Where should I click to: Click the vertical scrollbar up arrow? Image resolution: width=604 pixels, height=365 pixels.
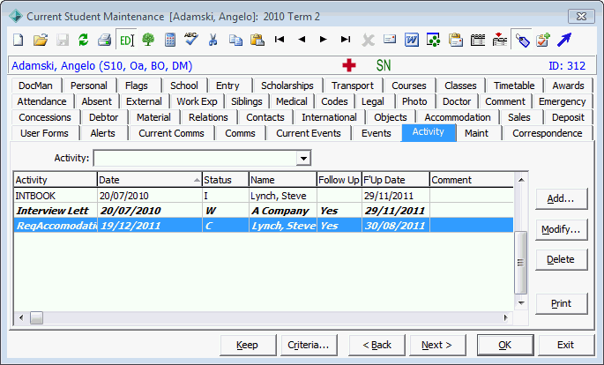tap(521, 180)
